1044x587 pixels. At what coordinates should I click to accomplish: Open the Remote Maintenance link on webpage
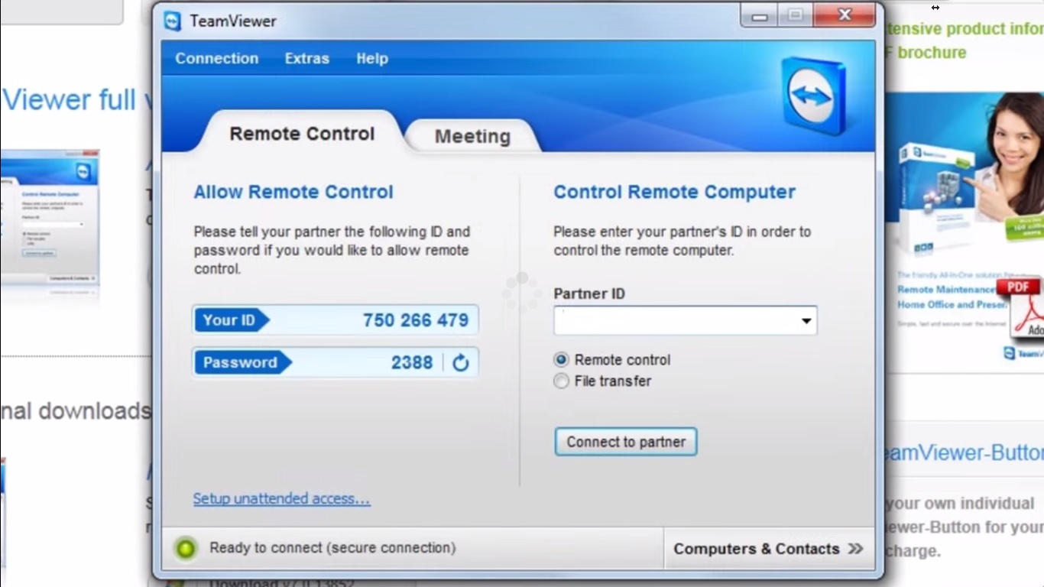pyautogui.click(x=946, y=290)
